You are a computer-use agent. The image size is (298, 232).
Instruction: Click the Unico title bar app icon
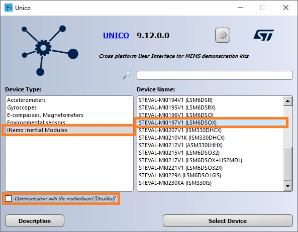9,8
